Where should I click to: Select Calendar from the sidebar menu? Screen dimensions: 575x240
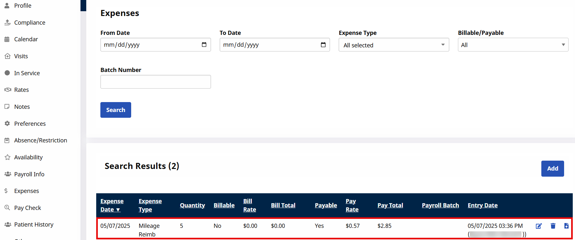click(x=26, y=39)
